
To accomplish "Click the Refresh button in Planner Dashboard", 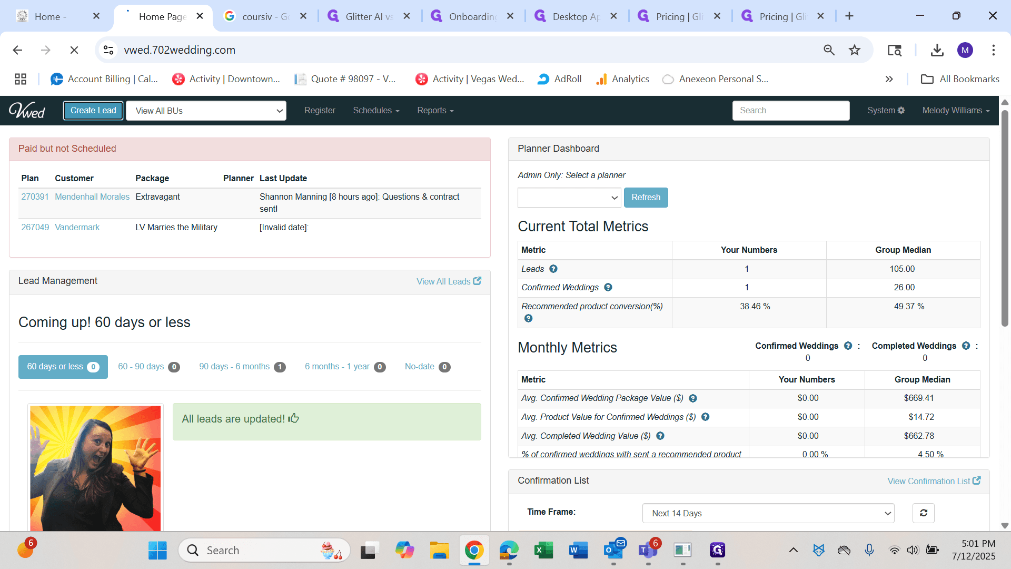I will pyautogui.click(x=646, y=198).
